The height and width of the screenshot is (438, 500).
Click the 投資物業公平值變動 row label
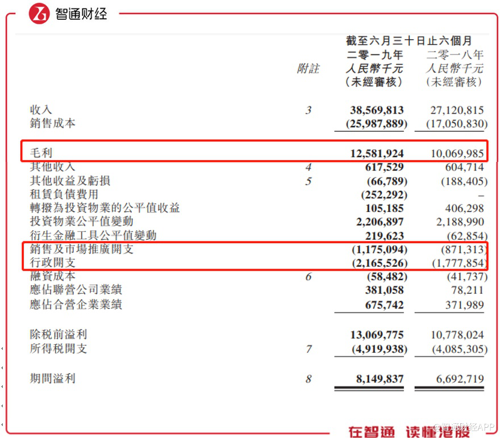coord(82,221)
